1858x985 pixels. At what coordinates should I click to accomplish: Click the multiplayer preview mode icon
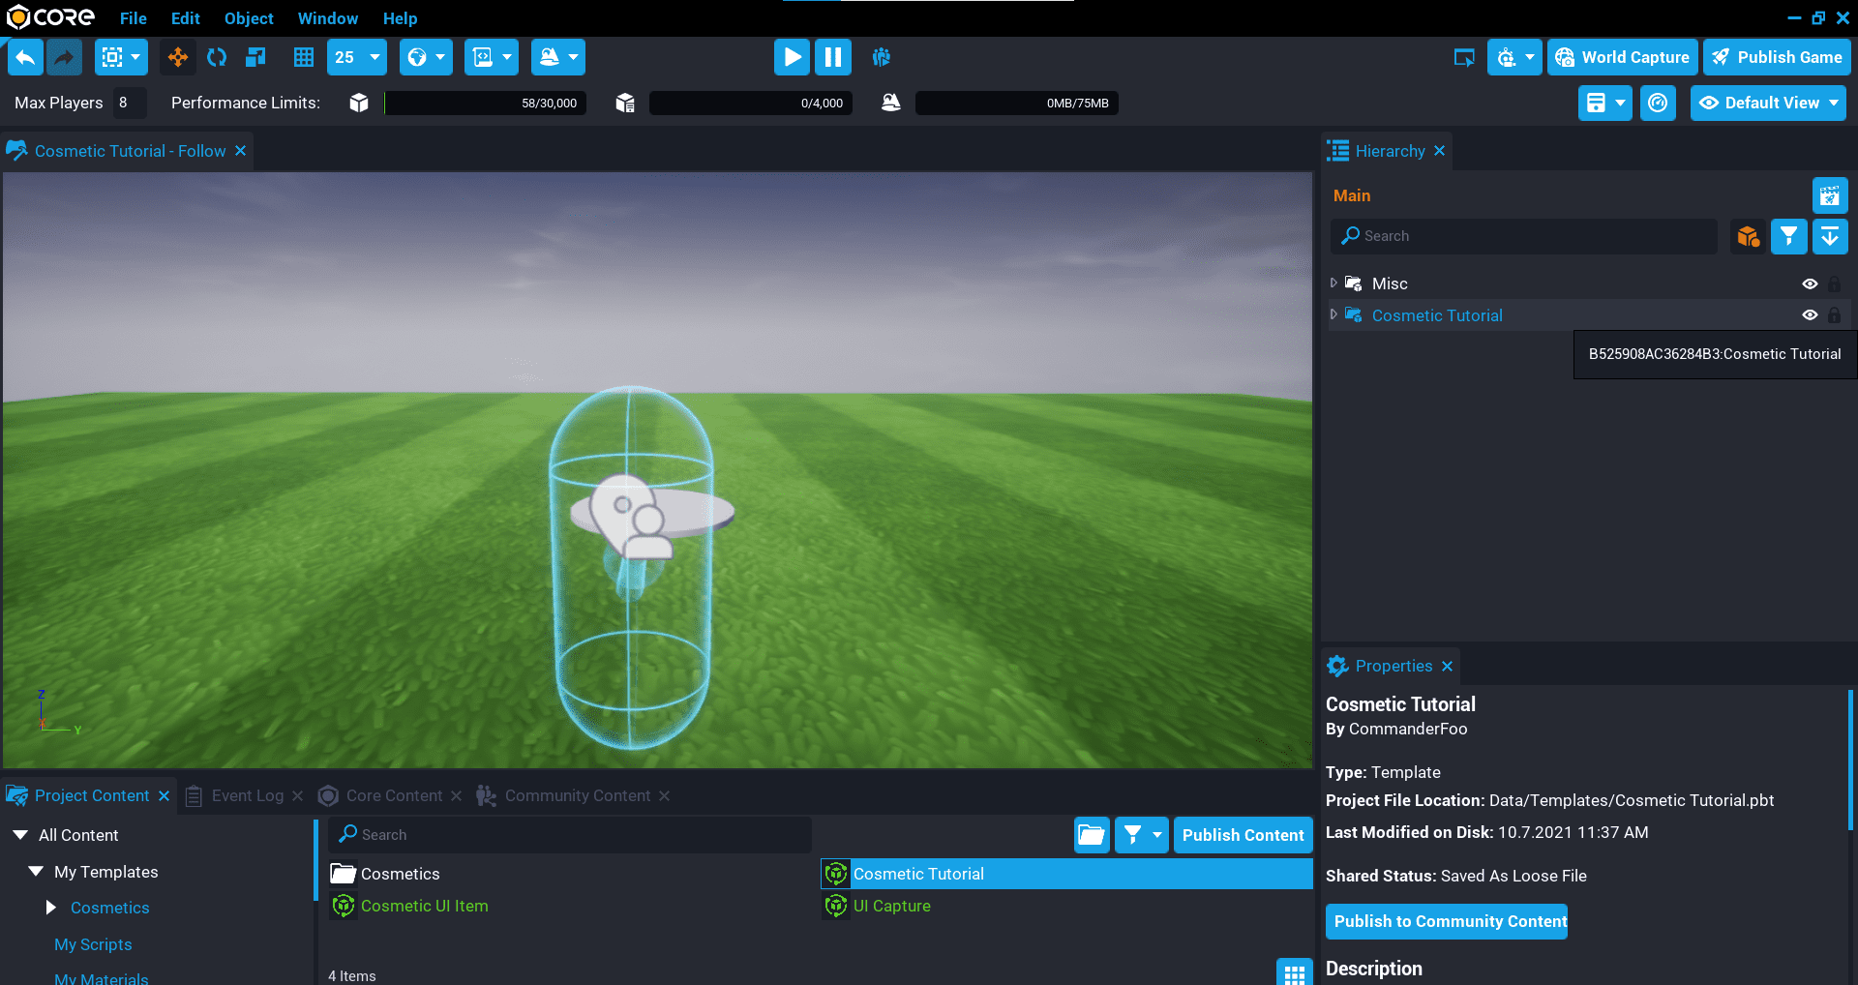coord(881,57)
